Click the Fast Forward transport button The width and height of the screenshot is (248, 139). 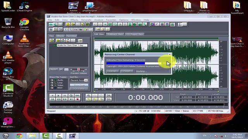pyautogui.click(x=65, y=99)
